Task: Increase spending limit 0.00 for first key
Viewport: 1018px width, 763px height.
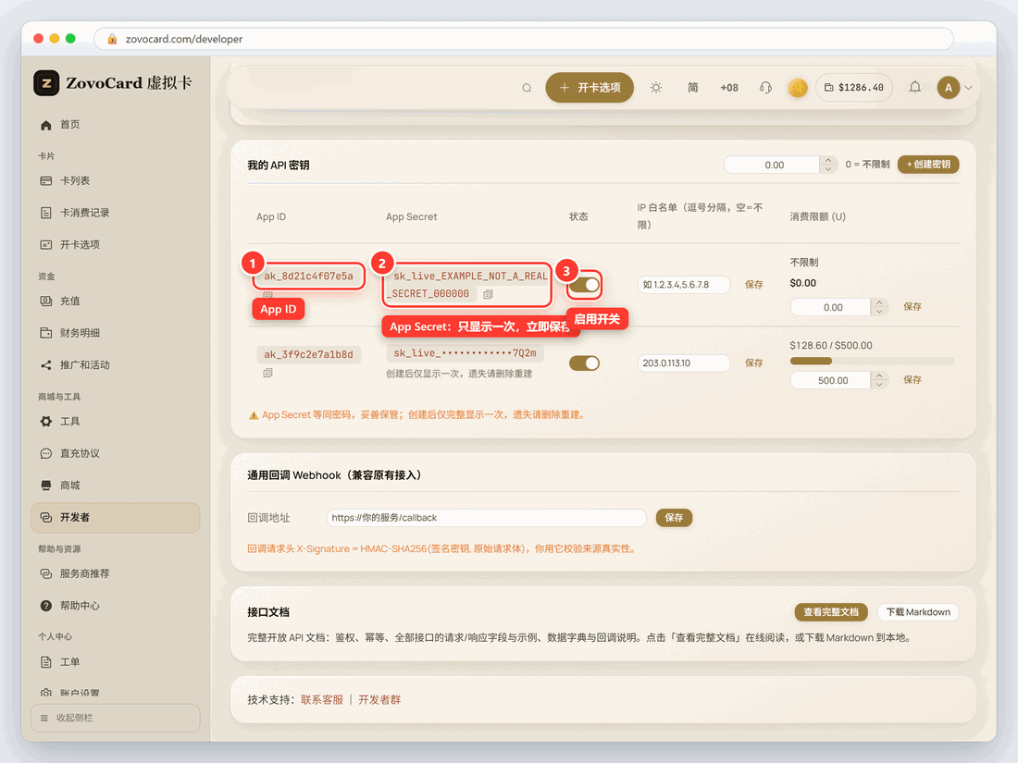Action: point(879,302)
